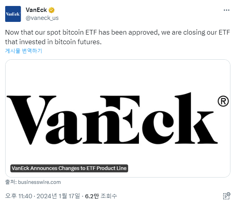Open the three-dot more options menu

click(226, 10)
